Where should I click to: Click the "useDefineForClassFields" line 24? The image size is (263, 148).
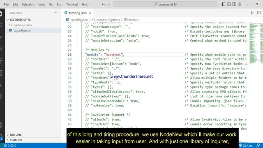[118, 36]
